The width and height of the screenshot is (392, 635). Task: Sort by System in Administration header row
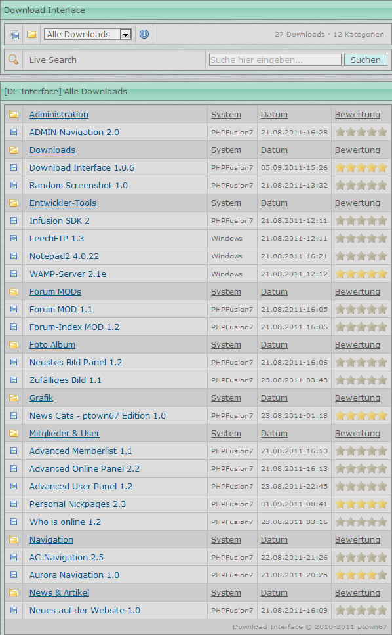coord(225,115)
